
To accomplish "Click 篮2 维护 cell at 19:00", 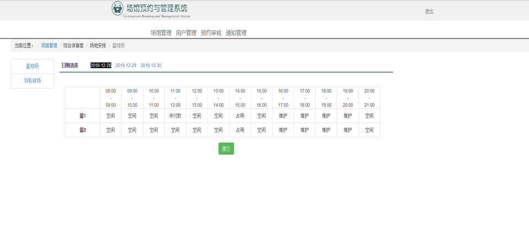I will (x=348, y=130).
